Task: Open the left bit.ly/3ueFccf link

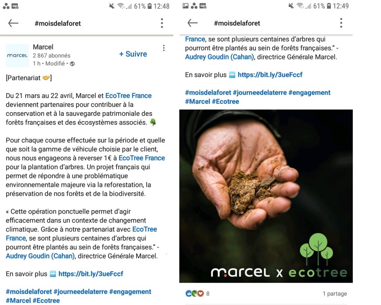Action: 91,274
